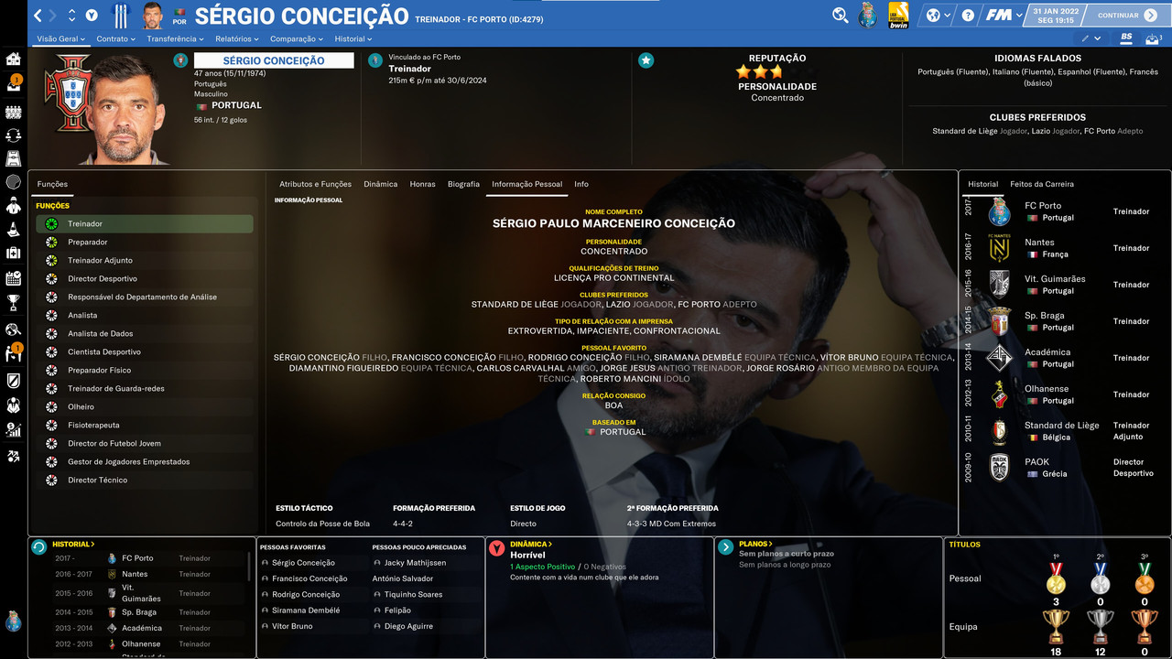Open the pencil edit dropdown arrow
Screen dimensions: 1172x659
coord(1097,38)
